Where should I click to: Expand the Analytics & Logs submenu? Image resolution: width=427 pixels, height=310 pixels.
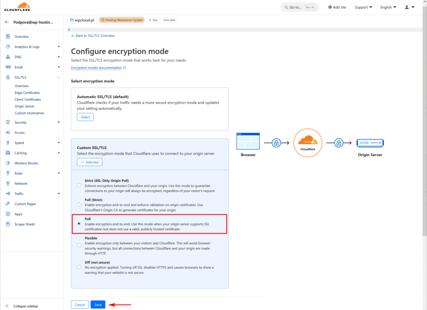pos(59,47)
